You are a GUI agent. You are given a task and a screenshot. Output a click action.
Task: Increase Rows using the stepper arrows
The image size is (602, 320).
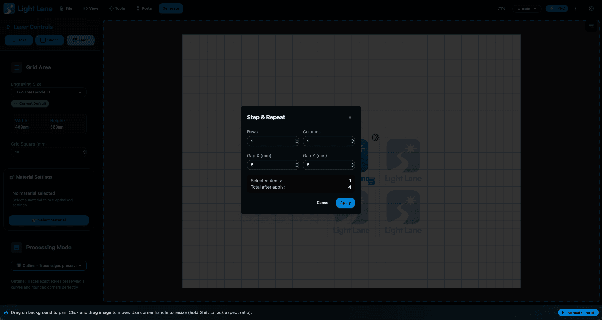click(296, 141)
